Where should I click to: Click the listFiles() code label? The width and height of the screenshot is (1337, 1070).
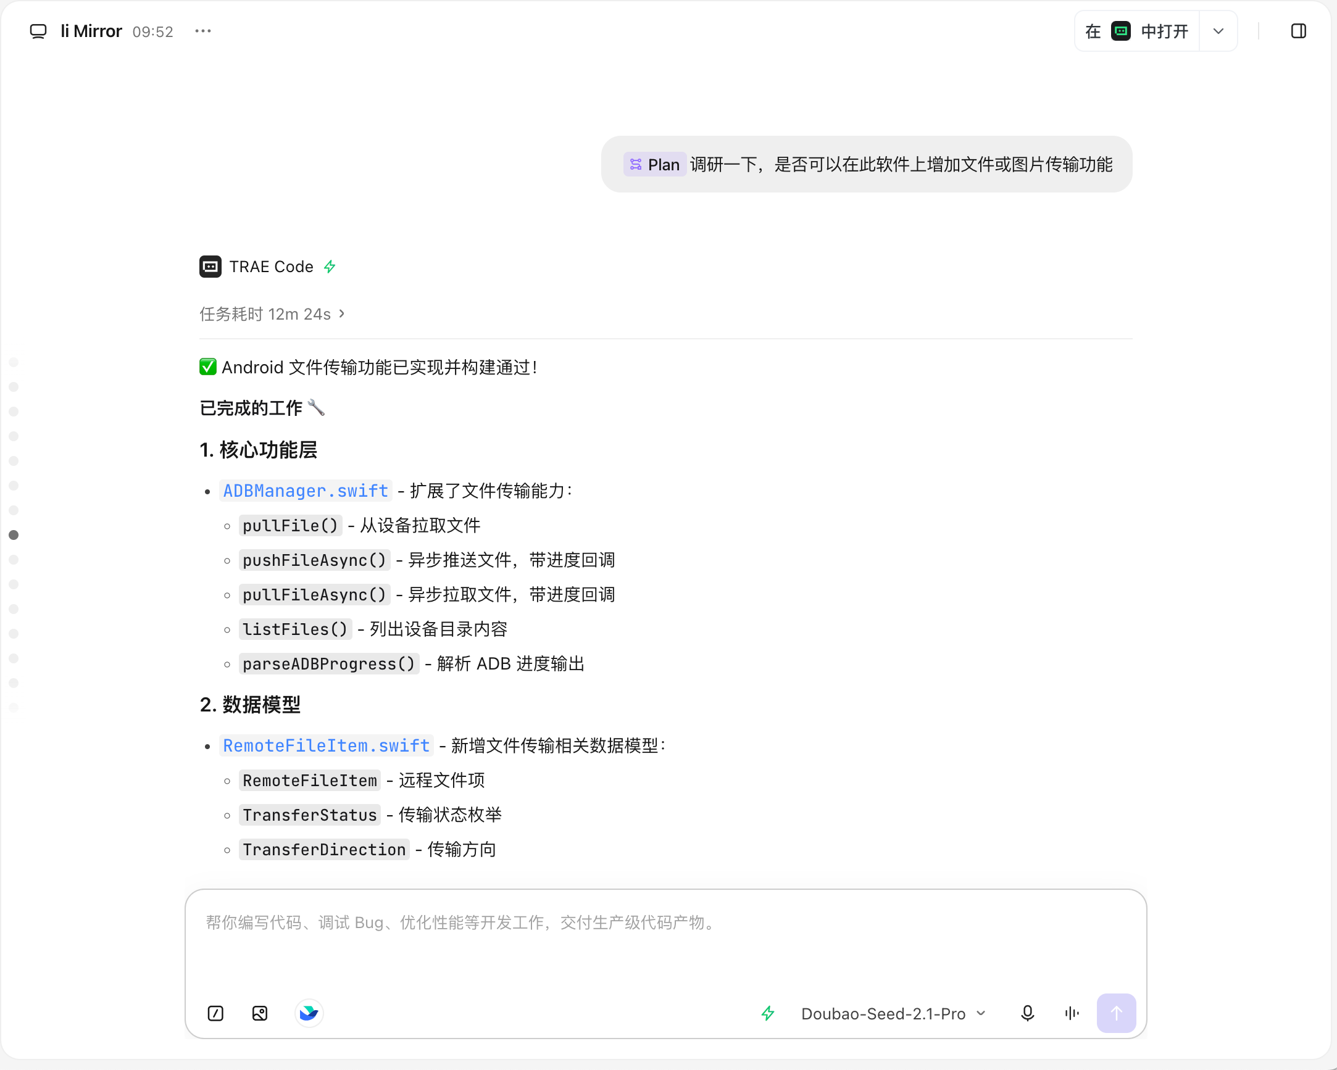coord(295,630)
